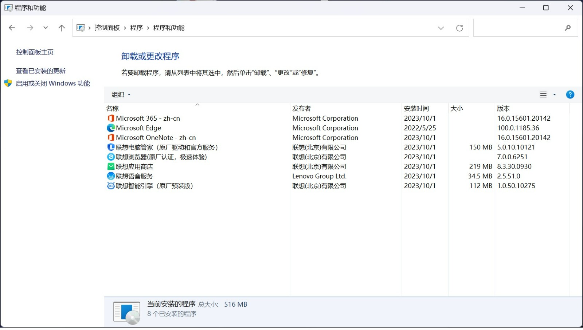The image size is (583, 330).
Task: Click total size 516 MB text
Action: click(235, 305)
